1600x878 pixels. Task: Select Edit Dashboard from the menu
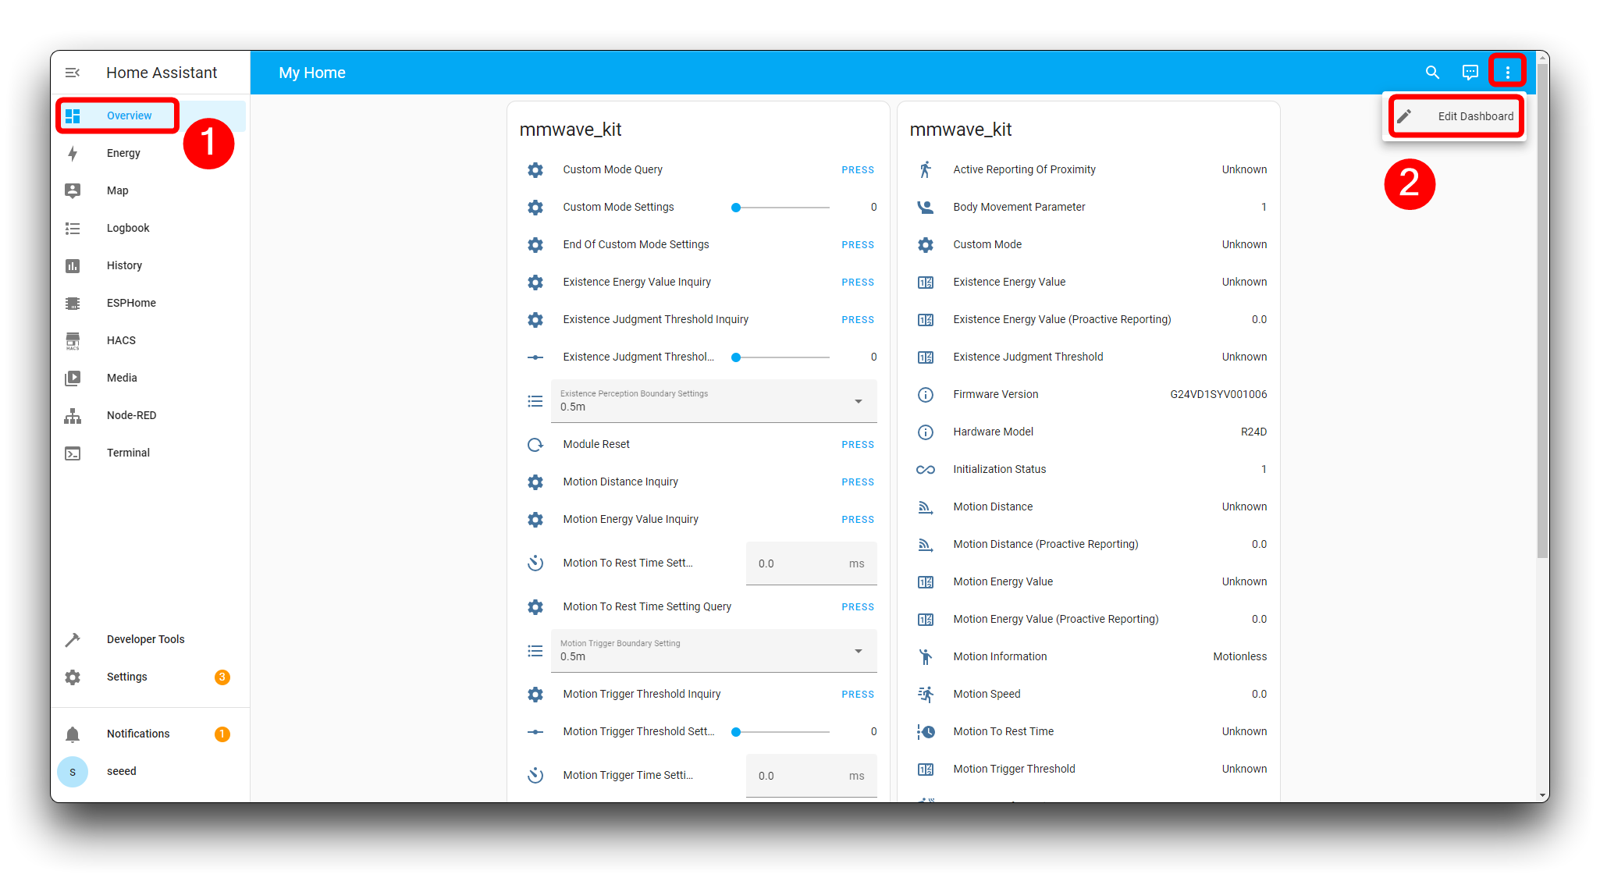(x=1456, y=116)
